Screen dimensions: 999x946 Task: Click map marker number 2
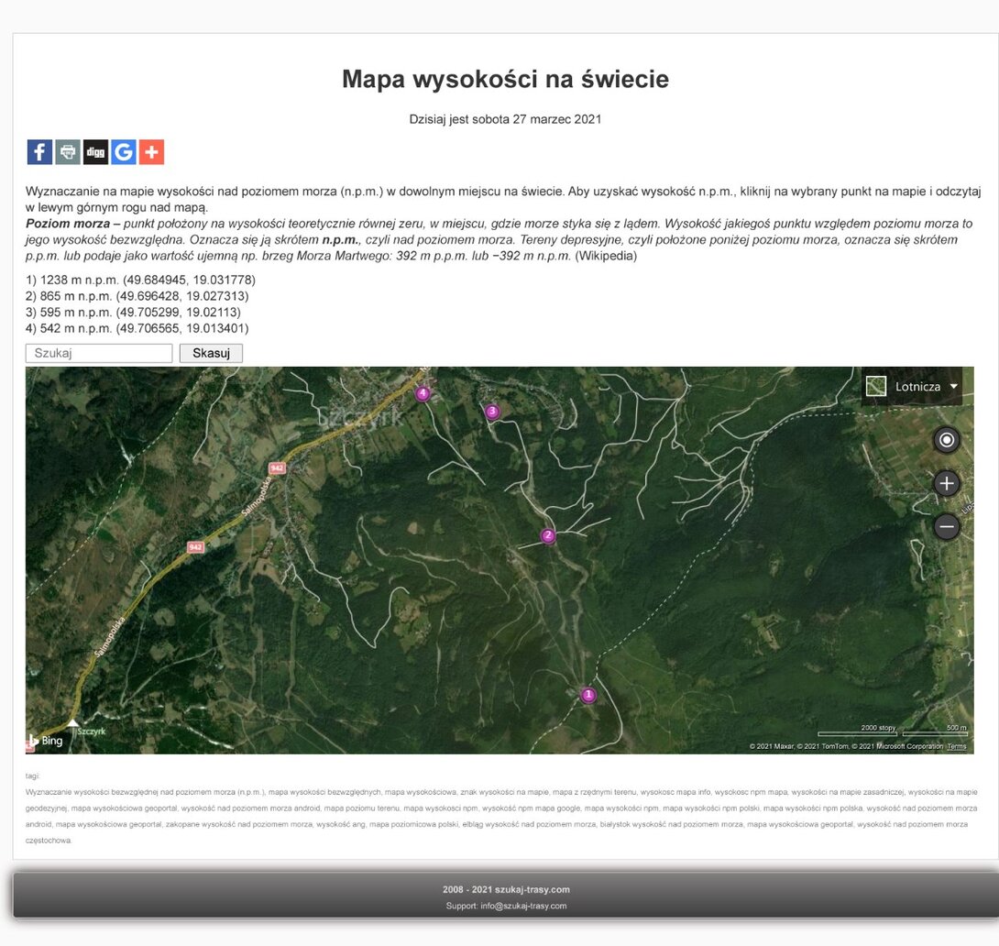[548, 535]
